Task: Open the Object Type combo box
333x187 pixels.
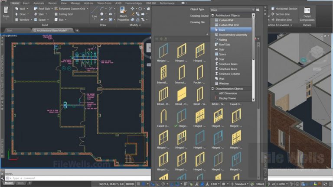Action: [232, 10]
